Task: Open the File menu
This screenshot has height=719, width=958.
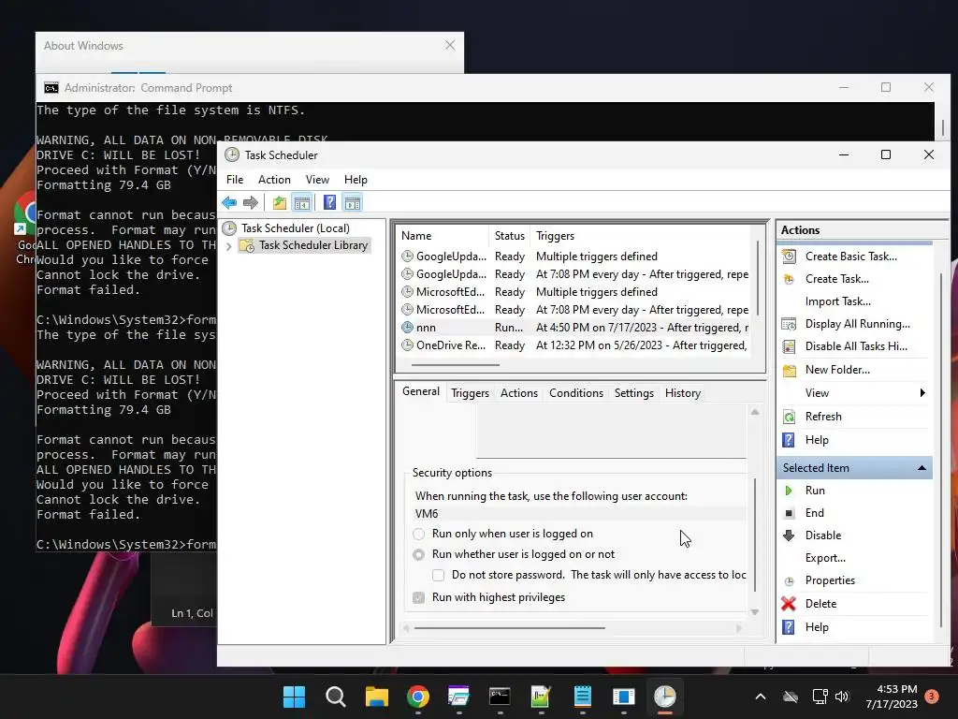Action: pyautogui.click(x=235, y=180)
